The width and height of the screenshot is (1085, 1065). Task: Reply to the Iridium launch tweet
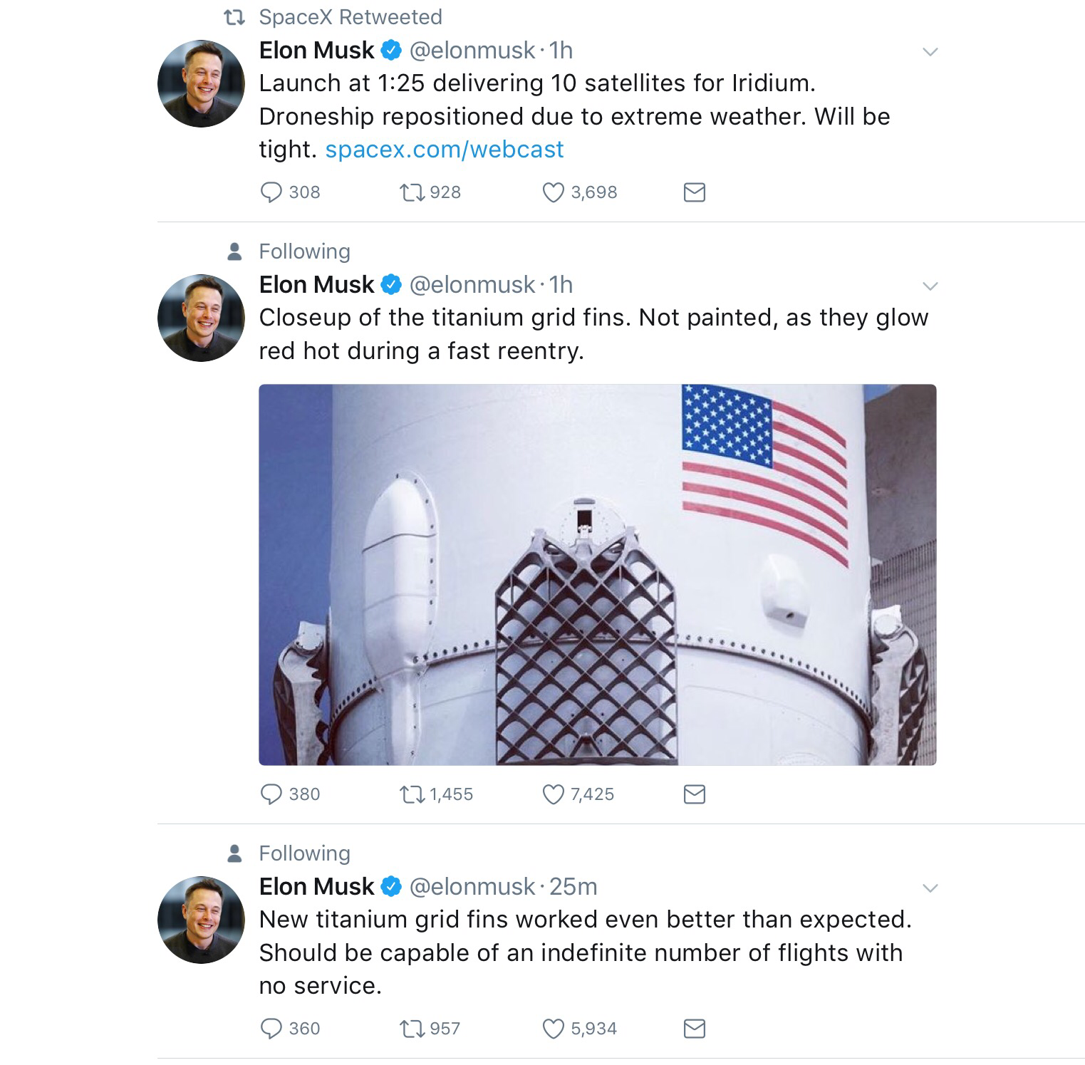(x=271, y=192)
